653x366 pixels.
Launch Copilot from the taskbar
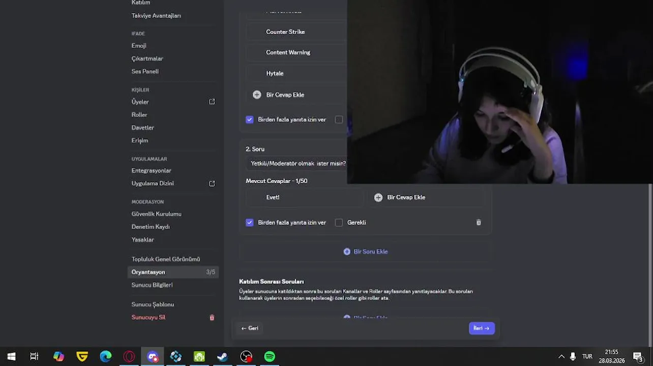tap(58, 357)
